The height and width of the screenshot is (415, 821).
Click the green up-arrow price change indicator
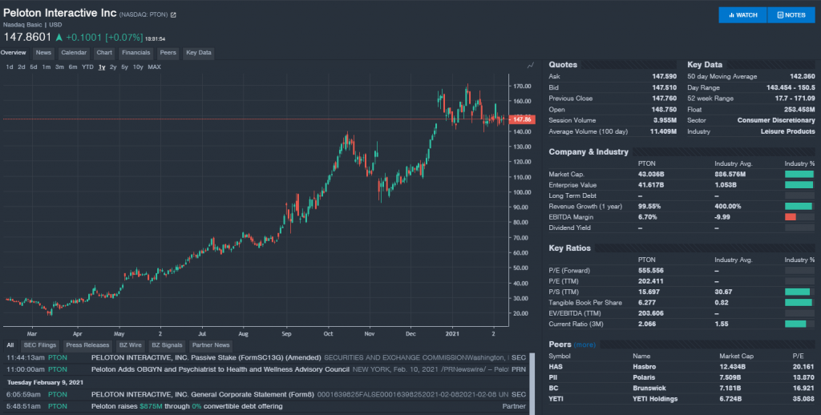tap(59, 38)
